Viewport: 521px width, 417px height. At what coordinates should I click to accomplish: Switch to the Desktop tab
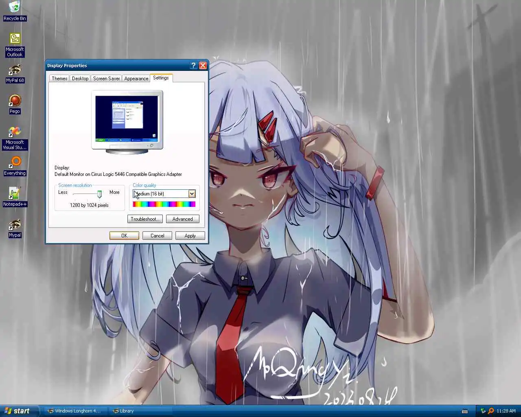click(80, 79)
